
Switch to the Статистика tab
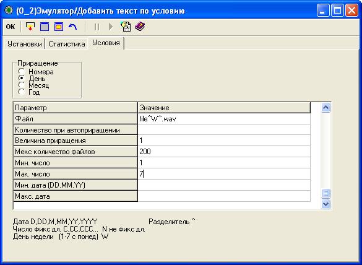click(67, 44)
